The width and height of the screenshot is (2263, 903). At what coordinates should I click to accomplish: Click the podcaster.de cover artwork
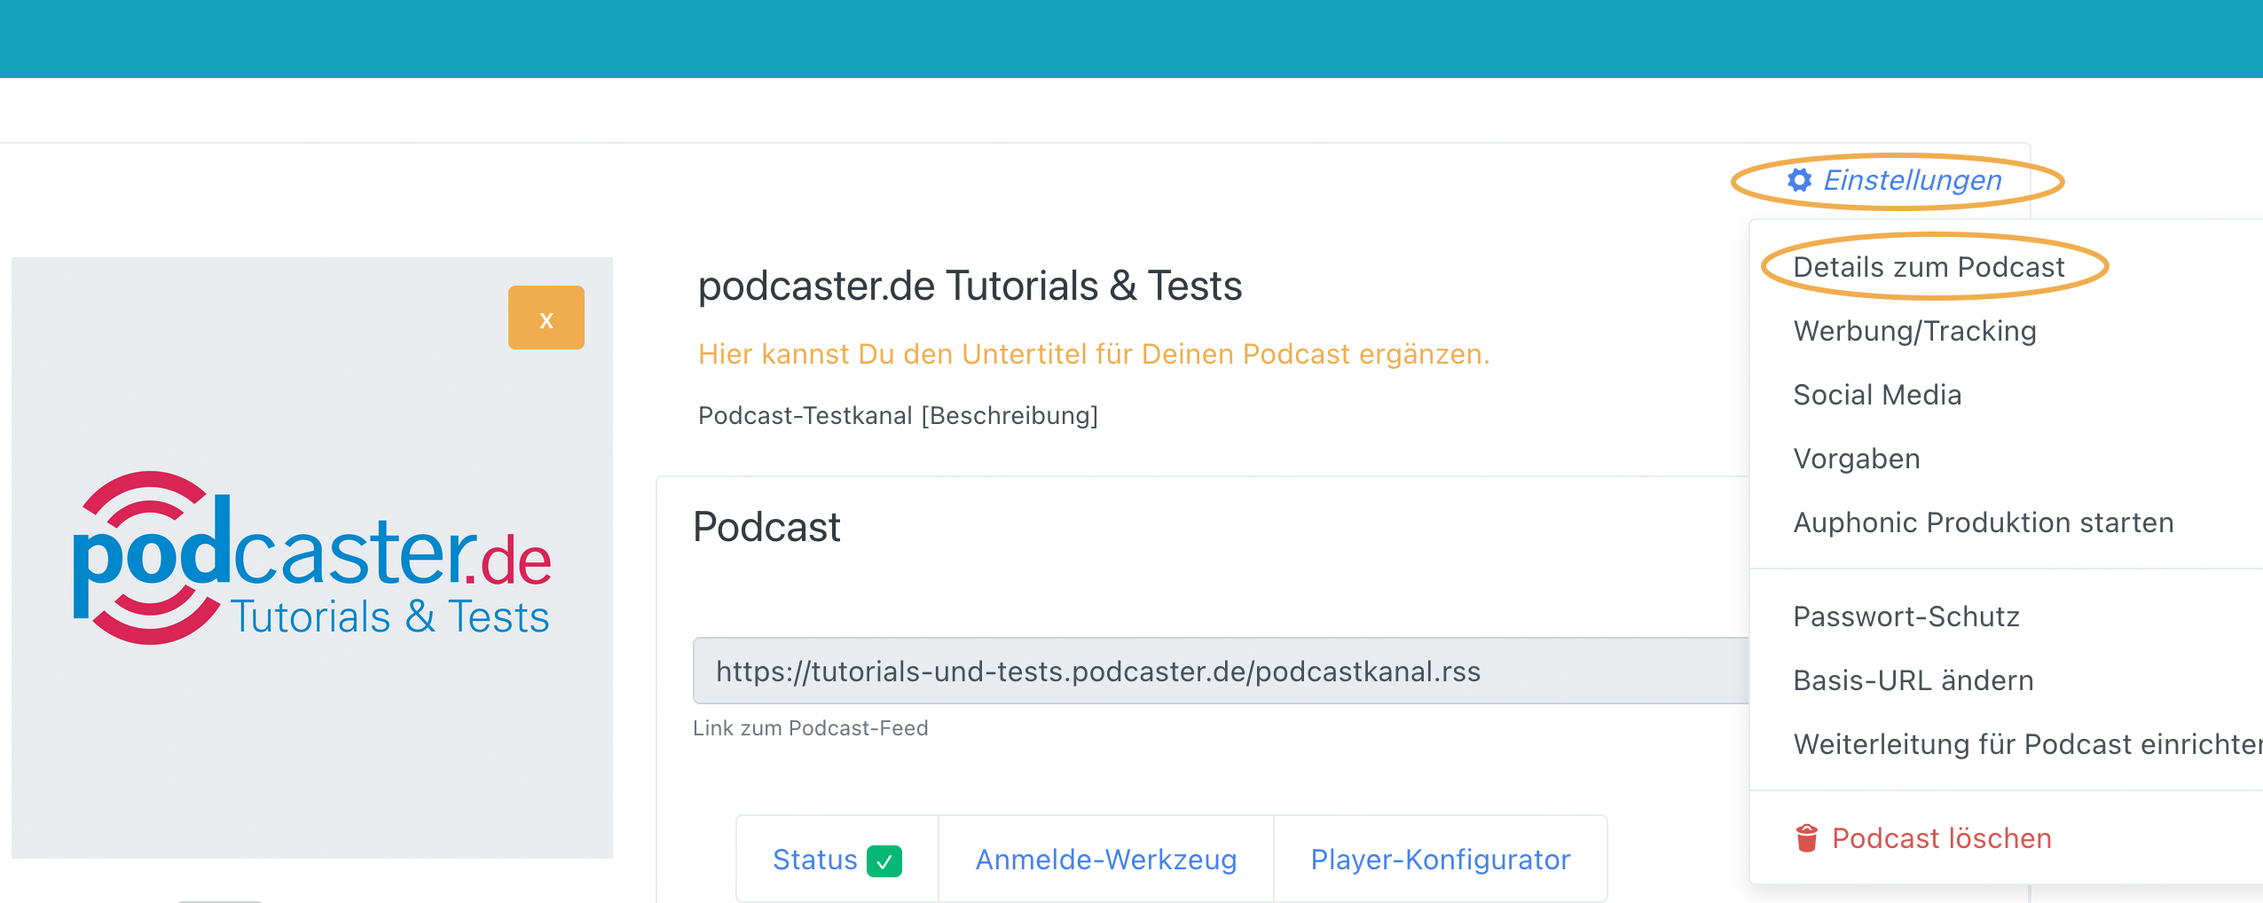point(312,558)
